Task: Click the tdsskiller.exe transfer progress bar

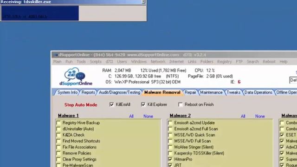Action: [73, 13]
